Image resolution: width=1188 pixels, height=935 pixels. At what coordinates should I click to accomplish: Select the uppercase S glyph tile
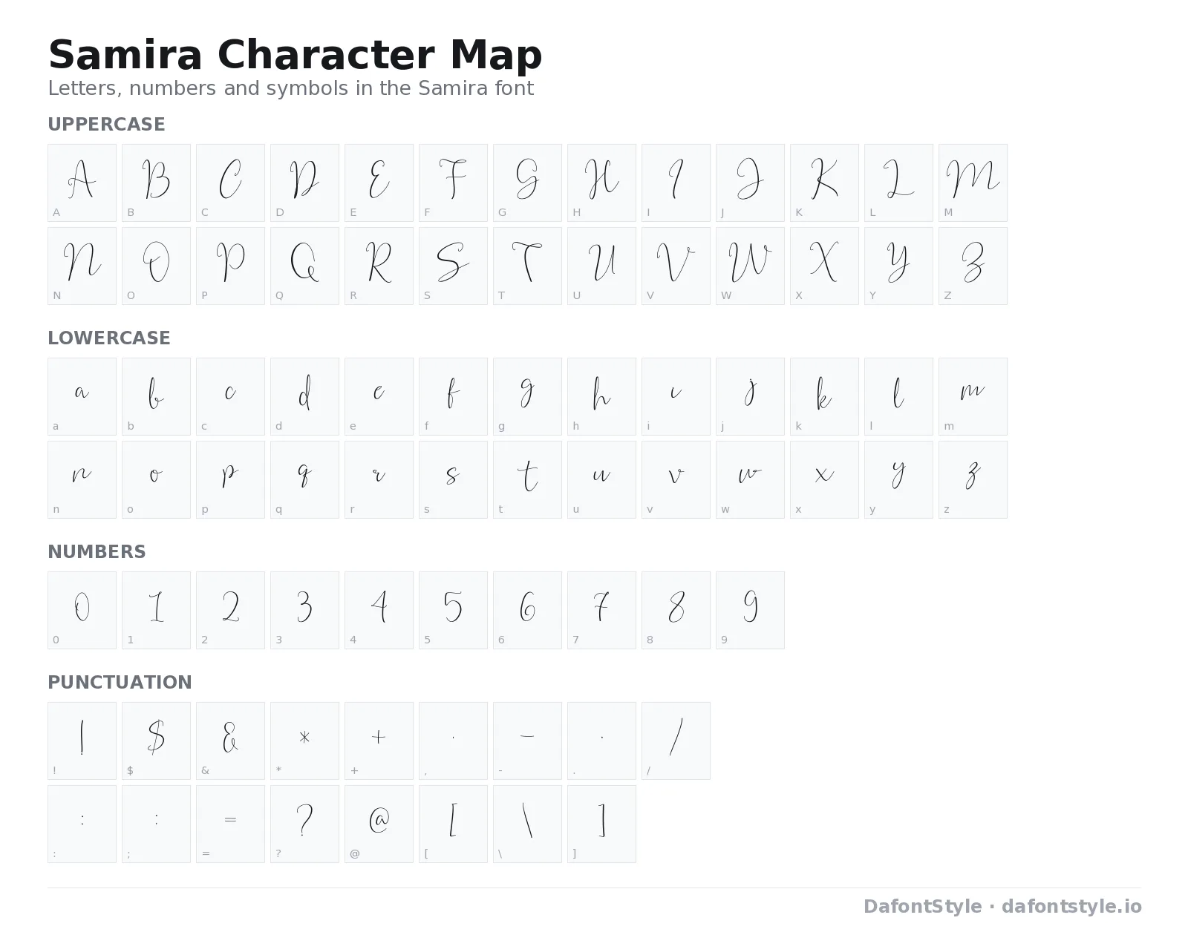[453, 266]
